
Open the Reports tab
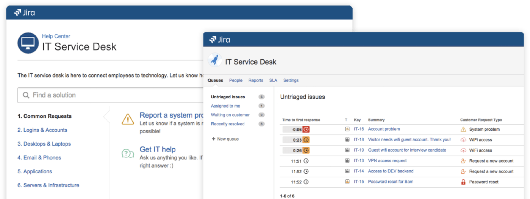point(256,80)
